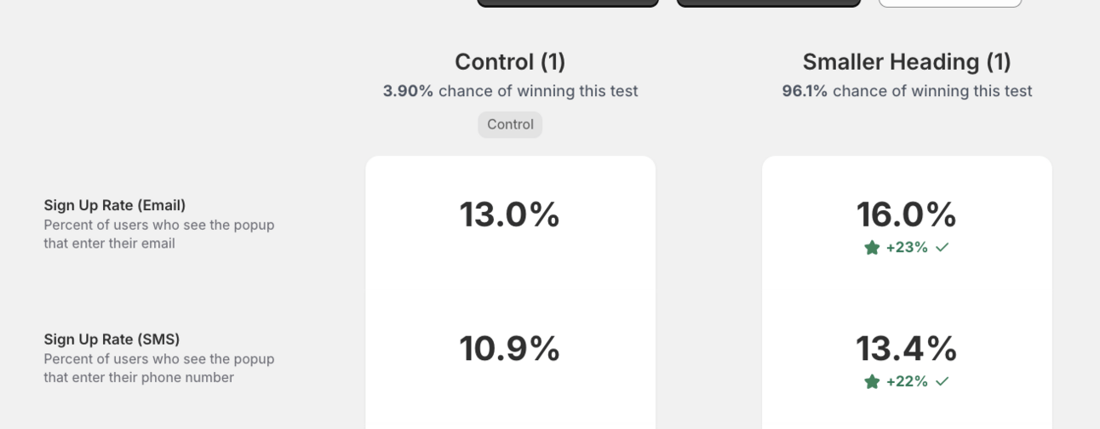
Task: Click the 10.9% control SMS rate
Action: (510, 349)
